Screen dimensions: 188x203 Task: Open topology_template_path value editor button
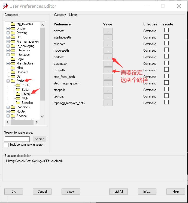[x=108, y=103]
